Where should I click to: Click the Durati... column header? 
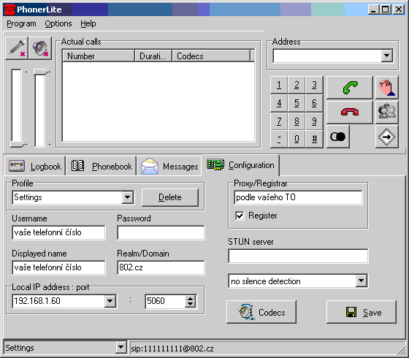click(x=153, y=56)
